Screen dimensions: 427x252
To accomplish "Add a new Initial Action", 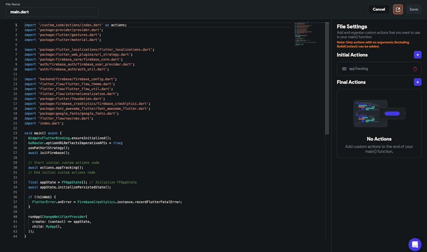I will pyautogui.click(x=417, y=55).
